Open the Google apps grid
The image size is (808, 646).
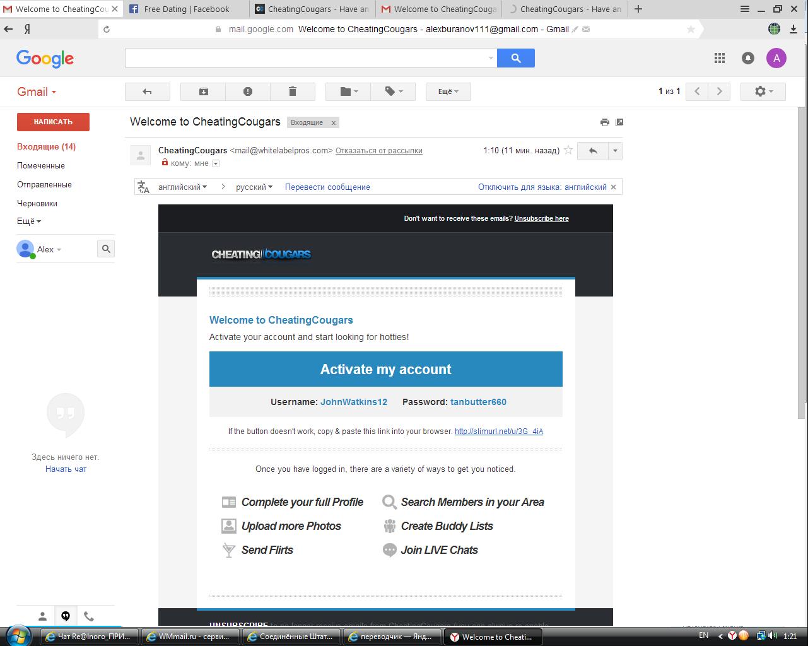pyautogui.click(x=720, y=58)
